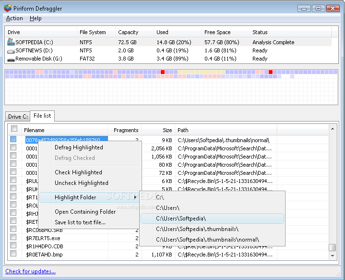Check the box for the 72 KB file row

click(x=13, y=171)
